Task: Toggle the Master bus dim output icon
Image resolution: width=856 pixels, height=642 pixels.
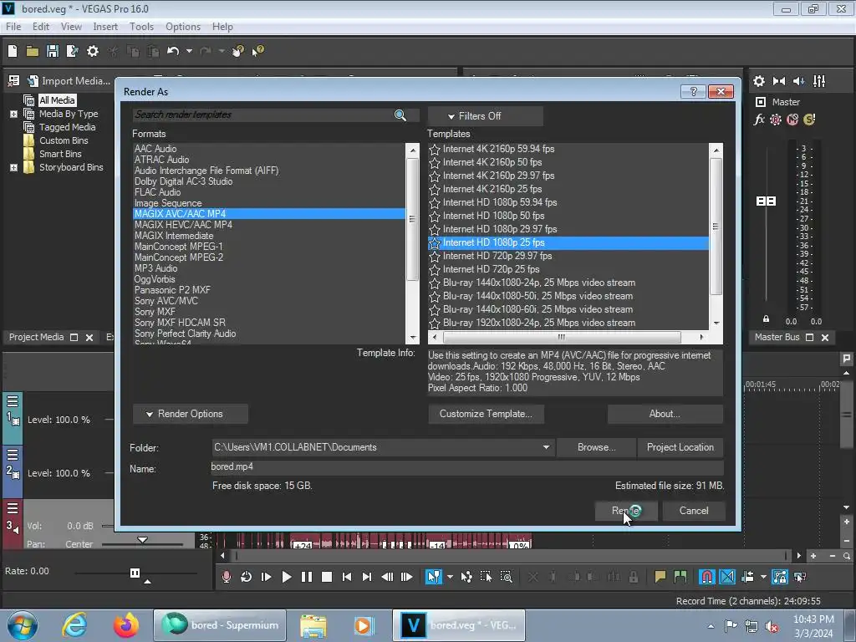Action: 798,81
